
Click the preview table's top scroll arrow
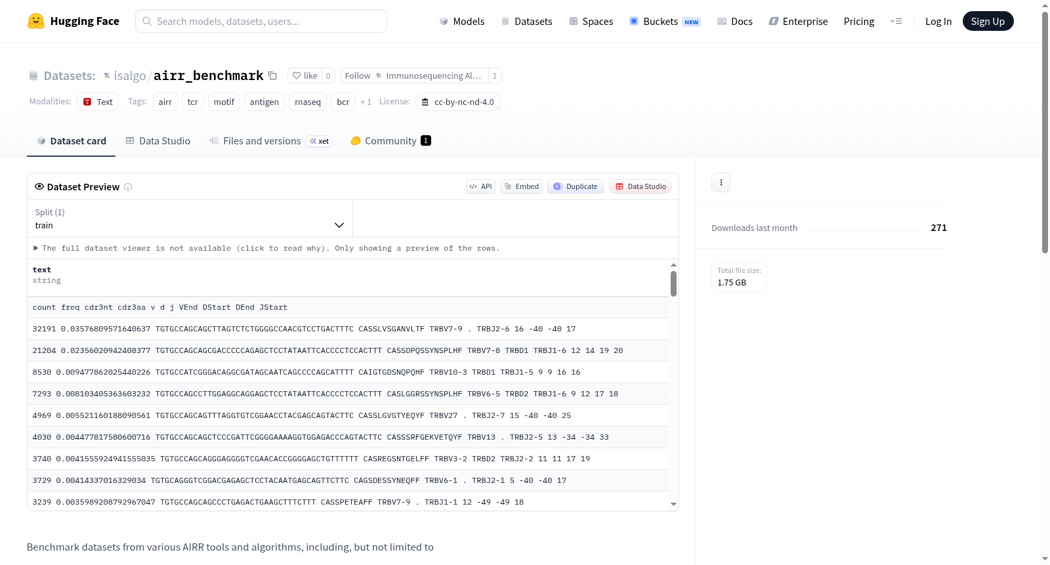[673, 265]
